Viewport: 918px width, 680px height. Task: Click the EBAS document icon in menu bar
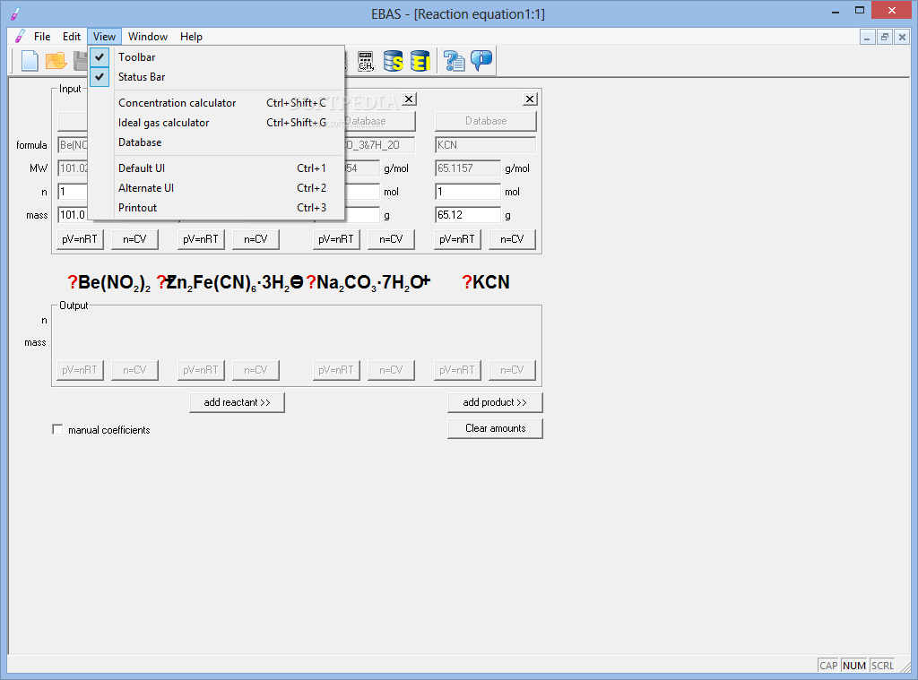coord(20,36)
